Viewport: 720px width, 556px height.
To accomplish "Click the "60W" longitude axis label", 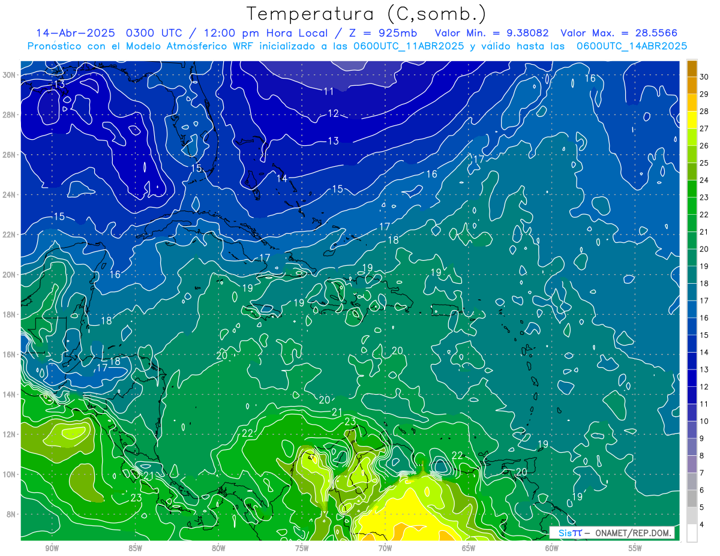I will pyautogui.click(x=552, y=548).
